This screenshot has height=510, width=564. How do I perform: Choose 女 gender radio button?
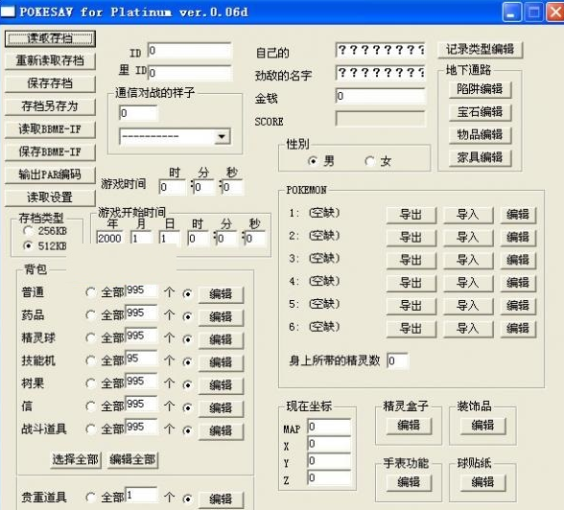pos(369,161)
